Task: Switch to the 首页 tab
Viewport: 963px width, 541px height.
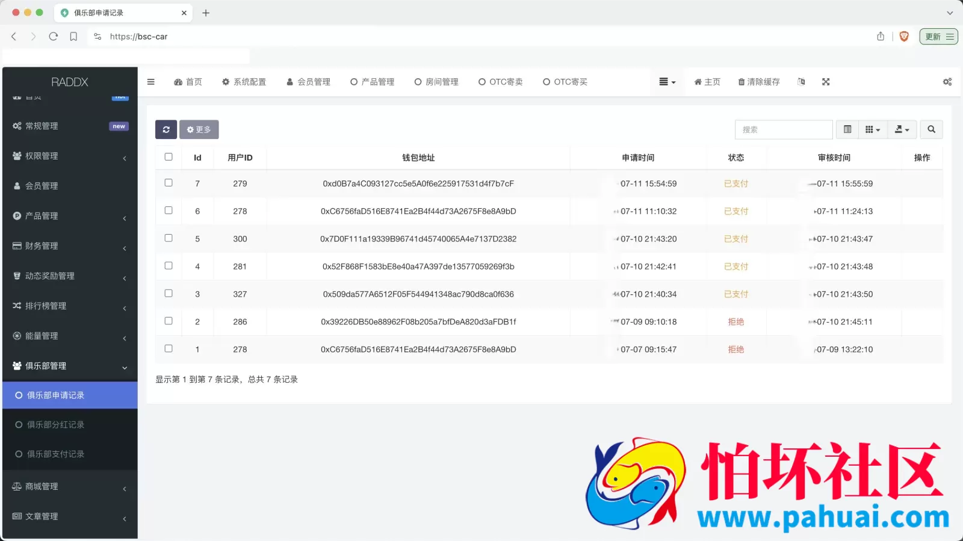Action: (x=188, y=82)
